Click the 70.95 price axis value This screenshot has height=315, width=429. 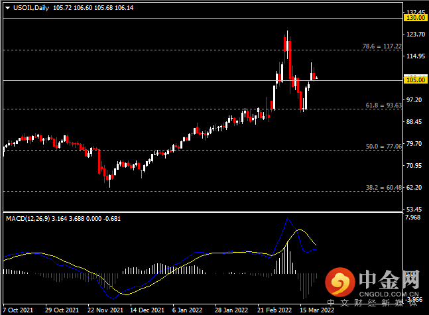pyautogui.click(x=414, y=165)
